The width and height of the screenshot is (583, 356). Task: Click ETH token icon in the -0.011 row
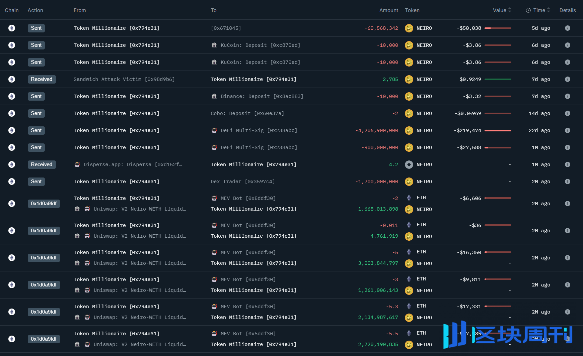409,225
